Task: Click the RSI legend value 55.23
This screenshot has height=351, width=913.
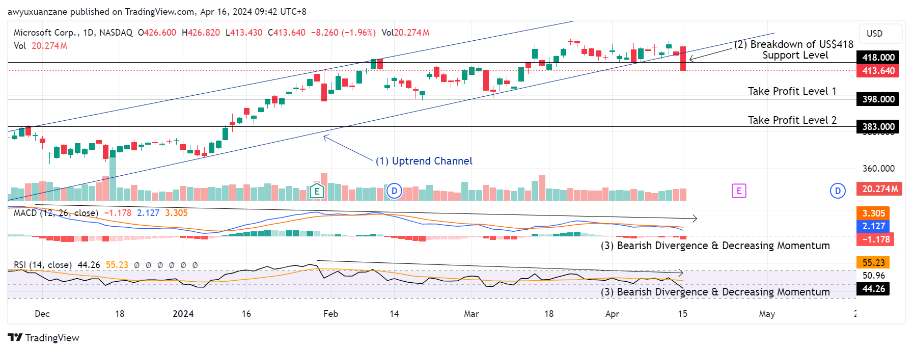Action: click(117, 265)
